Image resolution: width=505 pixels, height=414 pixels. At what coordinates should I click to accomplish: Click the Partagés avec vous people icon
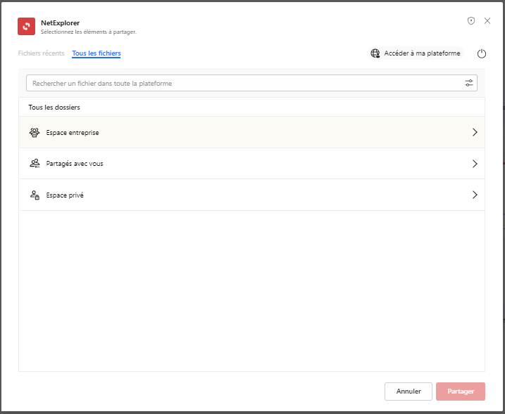pos(35,163)
